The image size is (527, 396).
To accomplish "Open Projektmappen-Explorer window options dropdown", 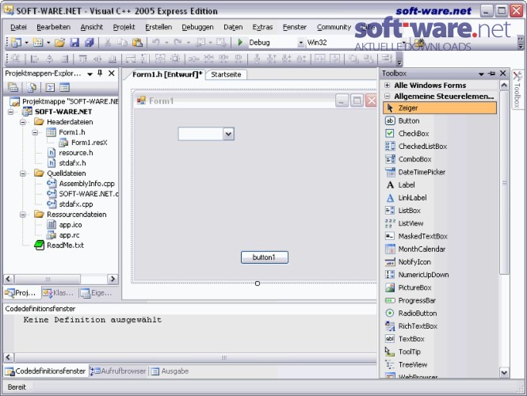I will (90, 74).
